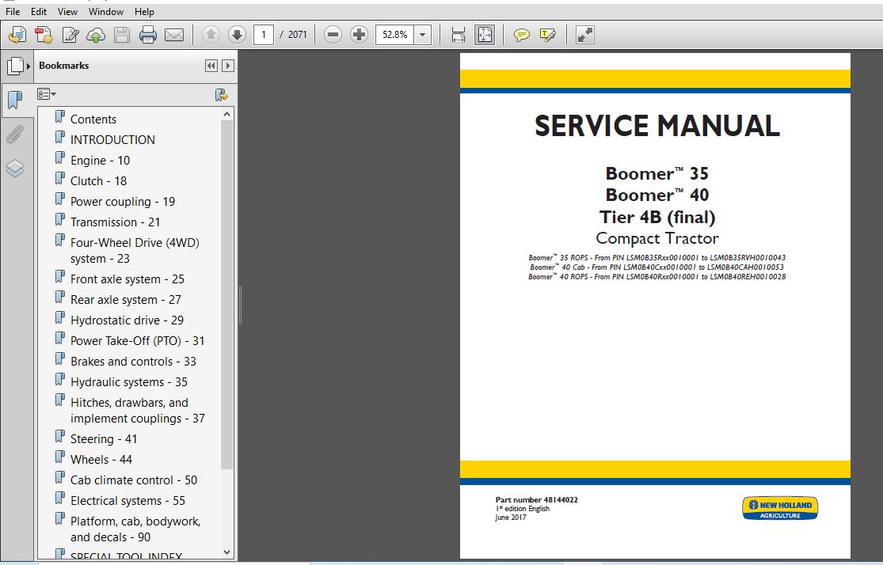This screenshot has width=883, height=565.
Task: Click bookmarks scrollbar up arrow
Action: tap(227, 114)
